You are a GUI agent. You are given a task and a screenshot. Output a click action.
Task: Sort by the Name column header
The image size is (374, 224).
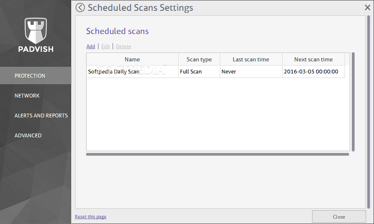tap(133, 59)
